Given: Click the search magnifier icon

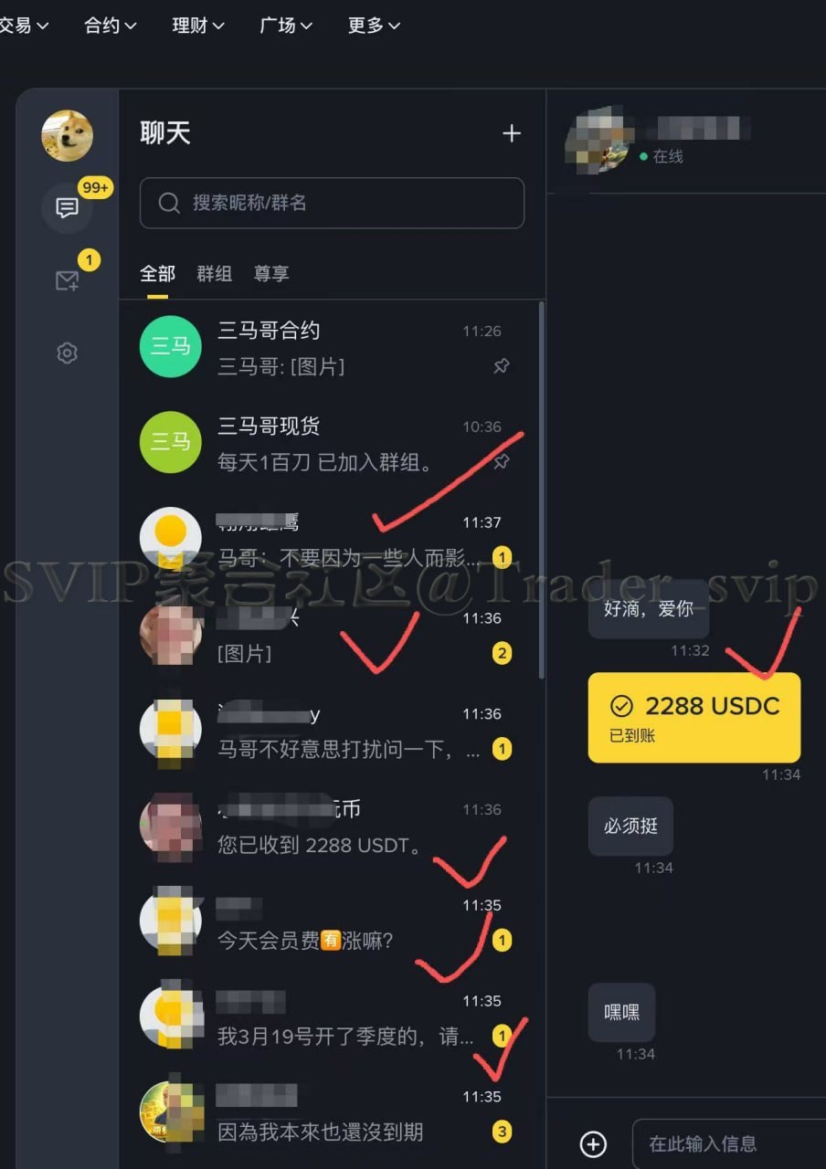Looking at the screenshot, I should [169, 203].
